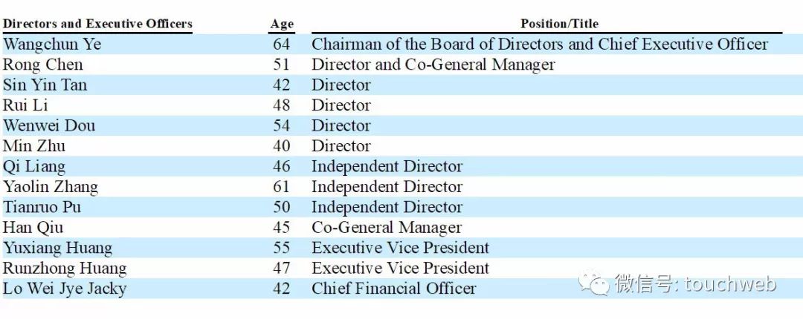This screenshot has height=319, width=803.
Task: Click the Chief Financial Officer title text
Action: (x=394, y=289)
